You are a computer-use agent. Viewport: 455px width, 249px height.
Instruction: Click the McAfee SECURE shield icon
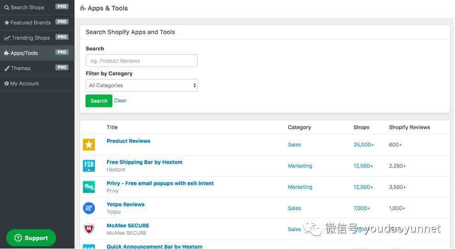[x=89, y=229]
